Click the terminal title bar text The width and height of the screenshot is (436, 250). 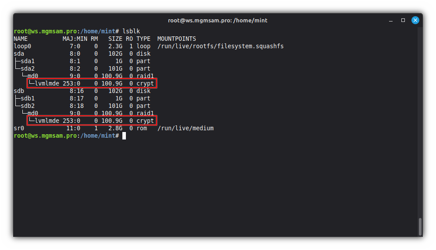coord(218,20)
